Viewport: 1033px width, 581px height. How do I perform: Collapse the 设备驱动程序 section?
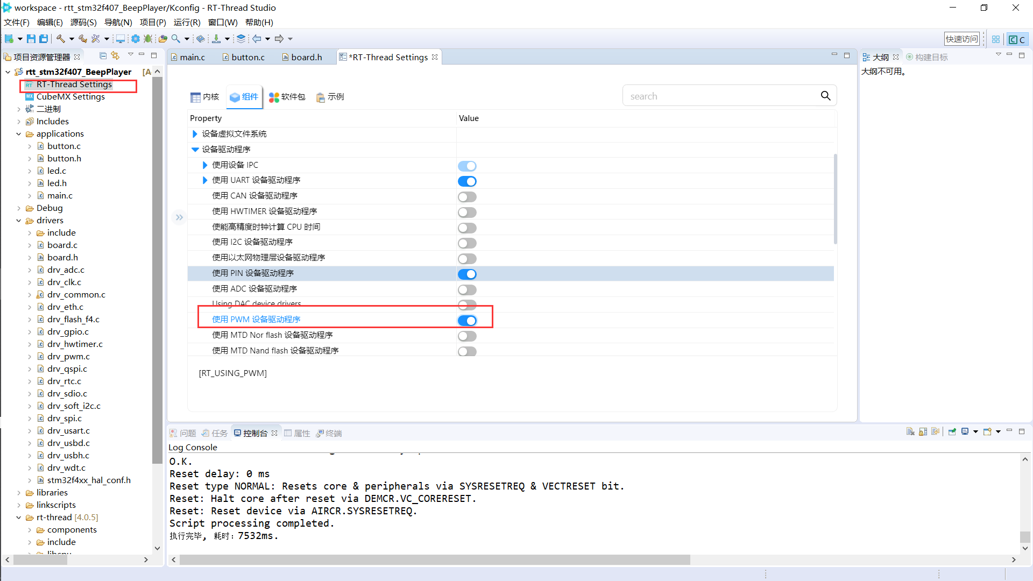click(195, 149)
